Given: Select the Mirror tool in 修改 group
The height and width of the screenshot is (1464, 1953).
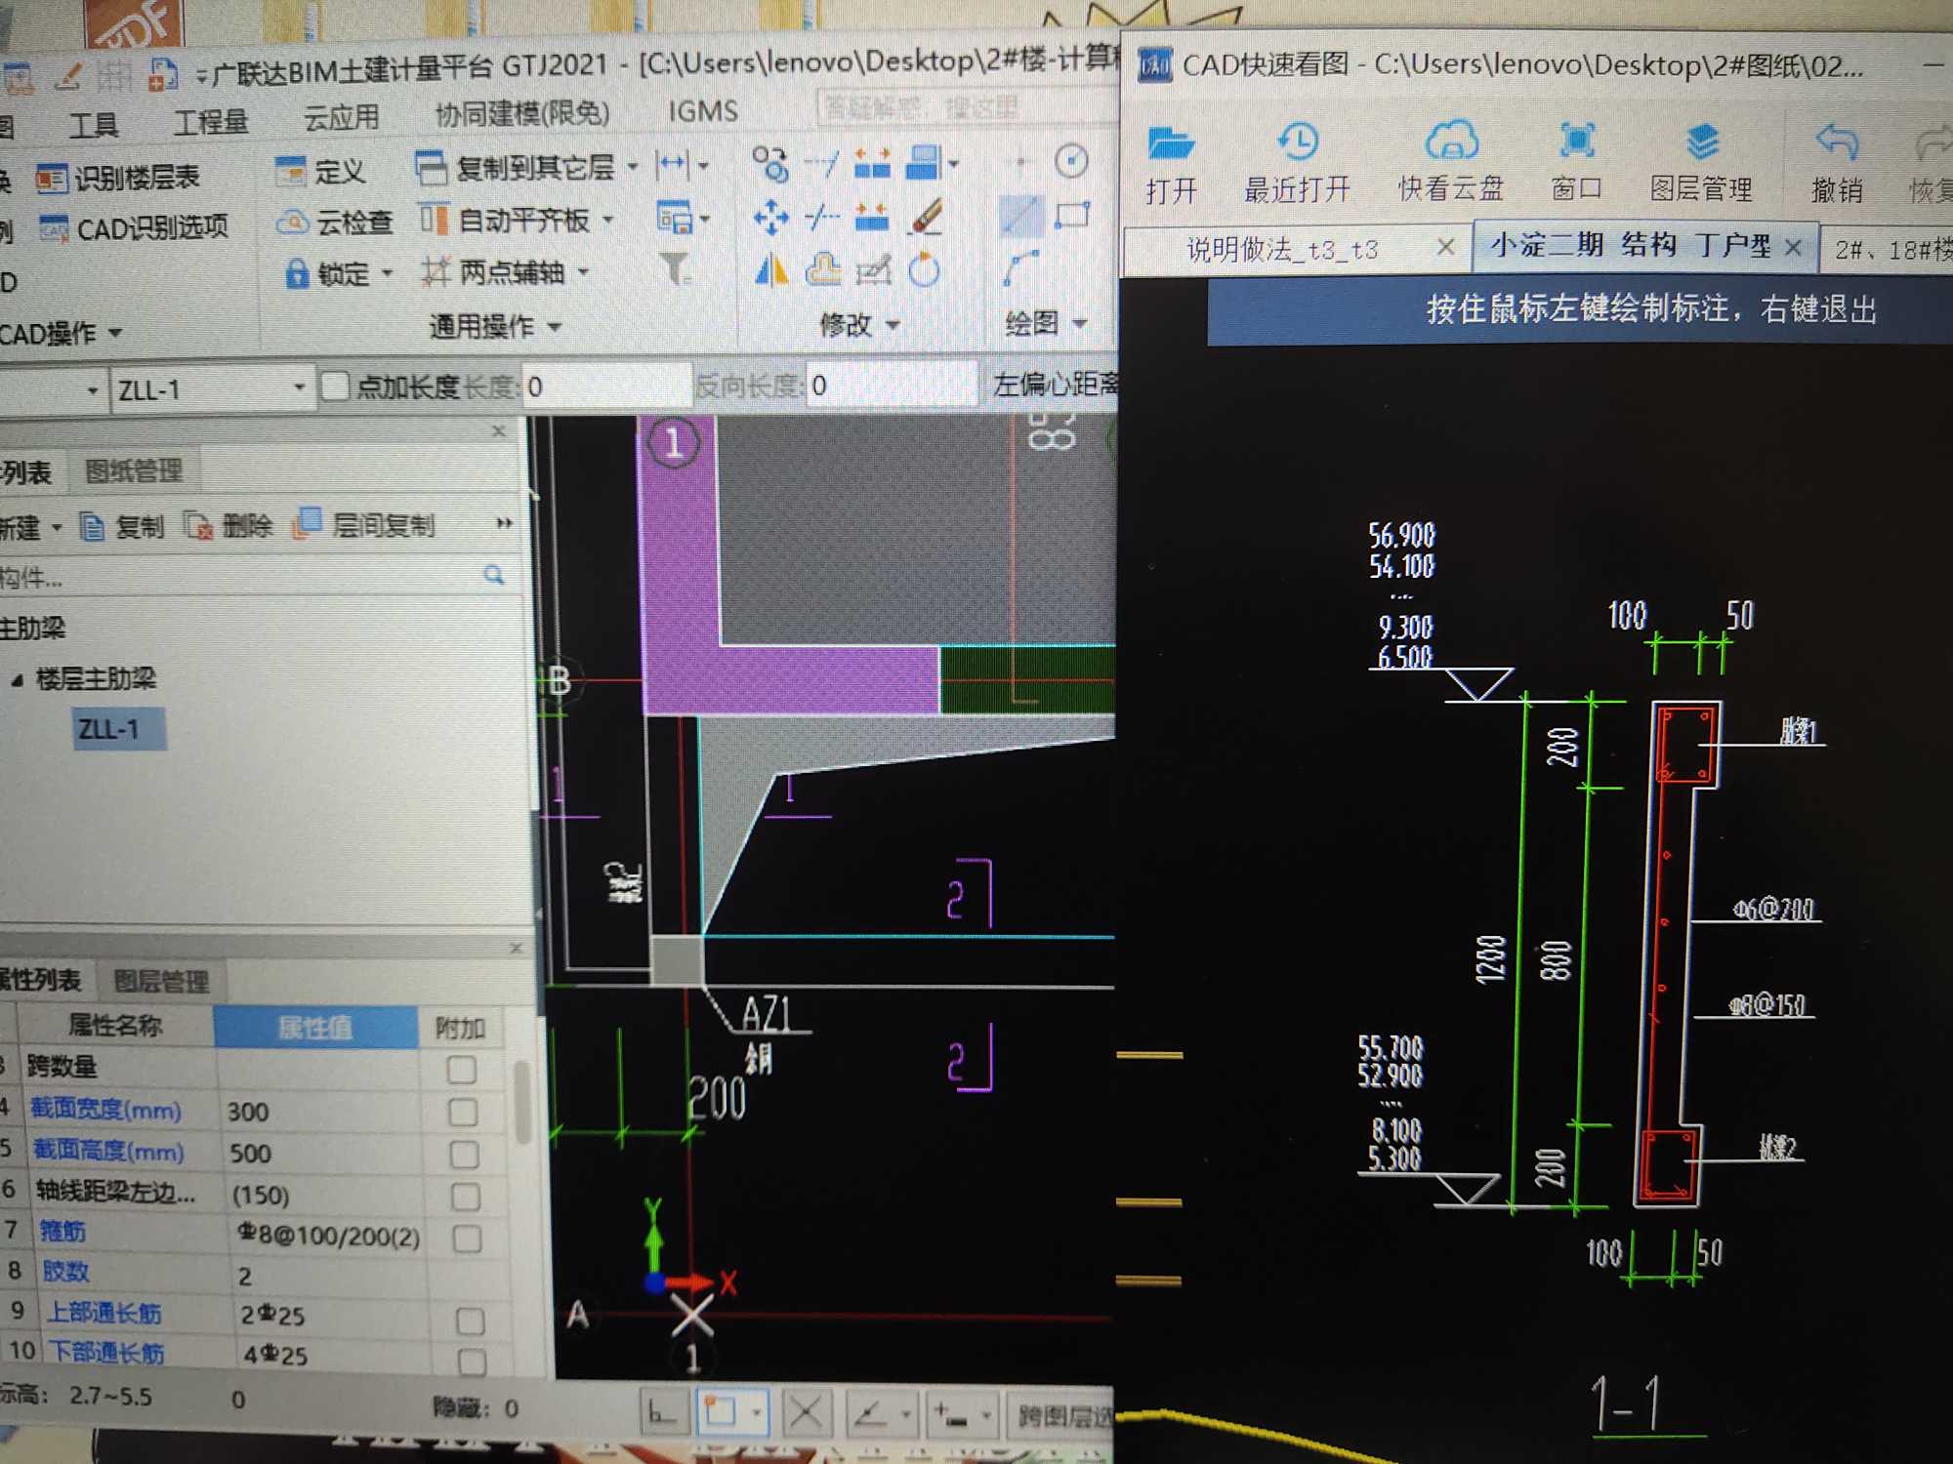Looking at the screenshot, I should click(x=771, y=269).
